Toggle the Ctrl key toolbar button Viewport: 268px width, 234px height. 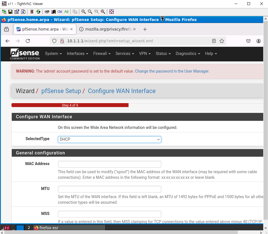point(60,12)
